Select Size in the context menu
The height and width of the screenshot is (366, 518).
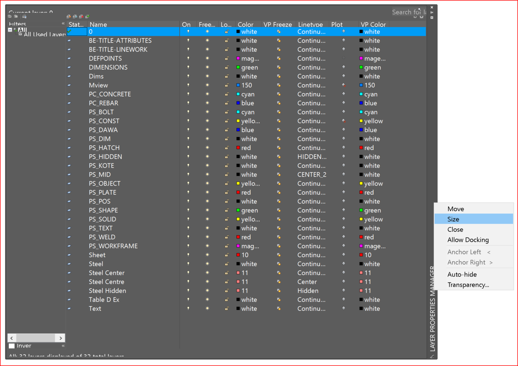coord(474,219)
